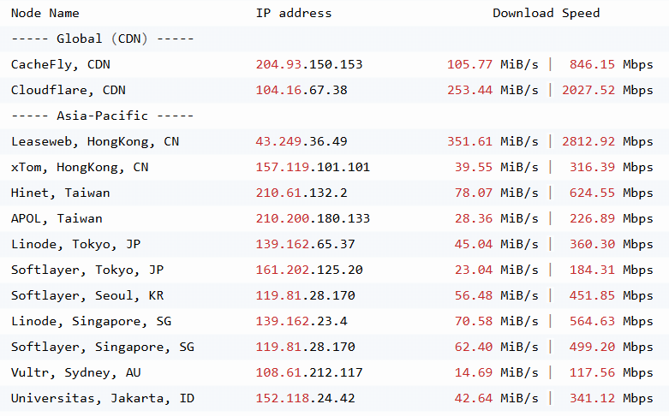Click the 351.61 MiB/s speed value
Screen dimensions: 669x416
493,141
